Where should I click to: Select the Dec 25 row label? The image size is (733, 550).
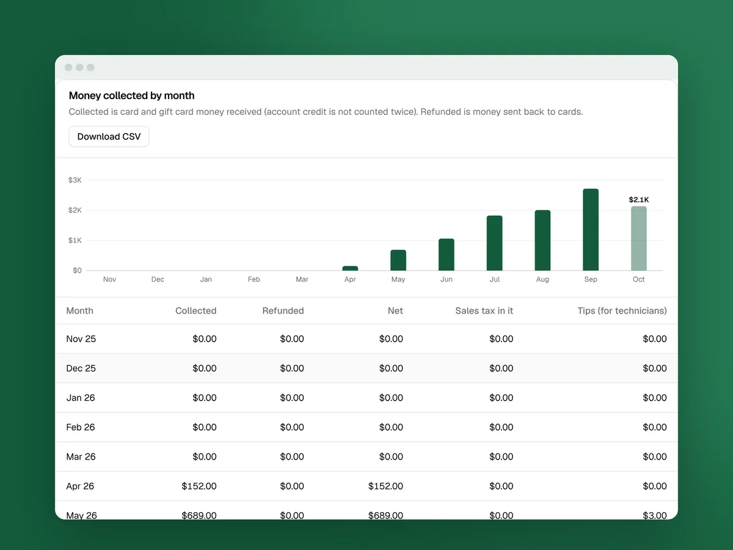point(81,368)
